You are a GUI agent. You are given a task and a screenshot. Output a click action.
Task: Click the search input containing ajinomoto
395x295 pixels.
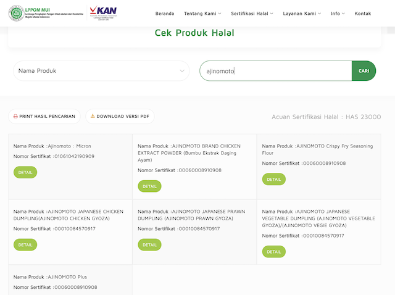click(x=275, y=71)
